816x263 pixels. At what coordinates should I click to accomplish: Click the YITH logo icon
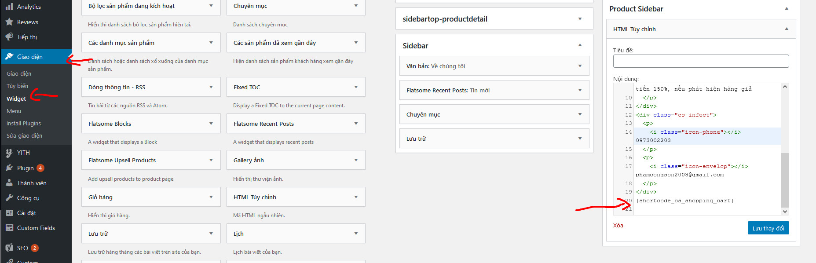9,153
